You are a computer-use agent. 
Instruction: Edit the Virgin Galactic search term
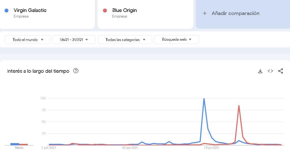coord(30,10)
